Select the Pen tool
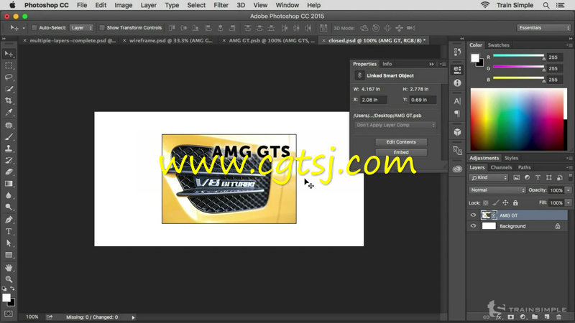The height and width of the screenshot is (323, 575). (x=9, y=220)
